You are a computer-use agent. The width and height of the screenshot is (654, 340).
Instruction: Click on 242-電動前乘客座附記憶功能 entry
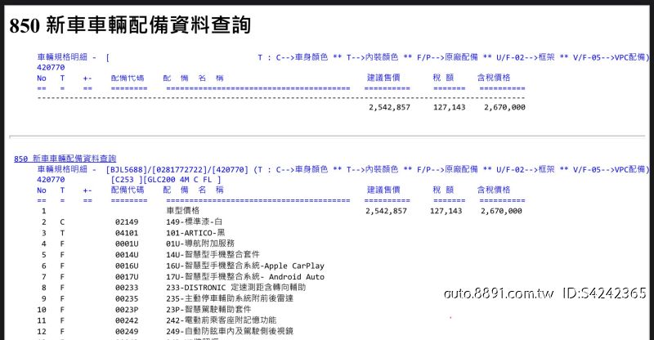(x=221, y=320)
